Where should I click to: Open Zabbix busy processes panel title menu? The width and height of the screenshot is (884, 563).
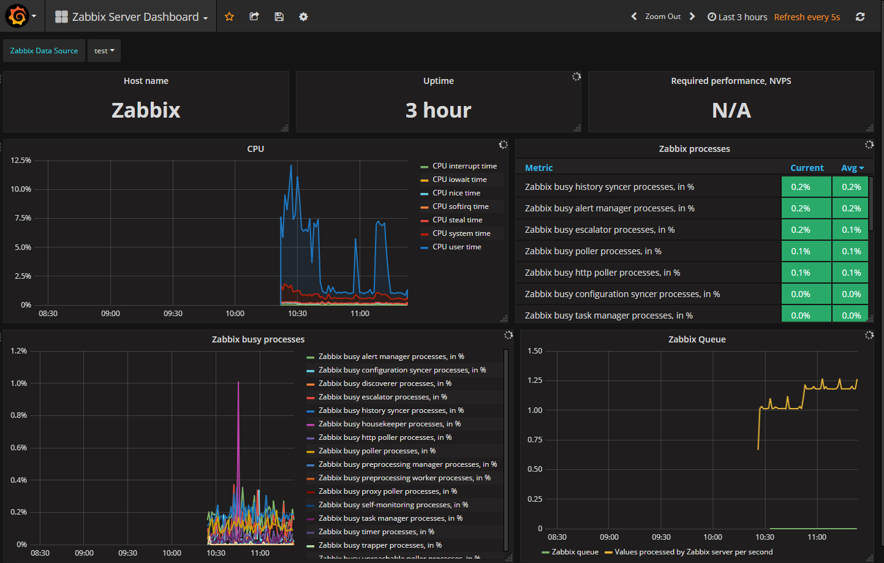click(x=258, y=339)
